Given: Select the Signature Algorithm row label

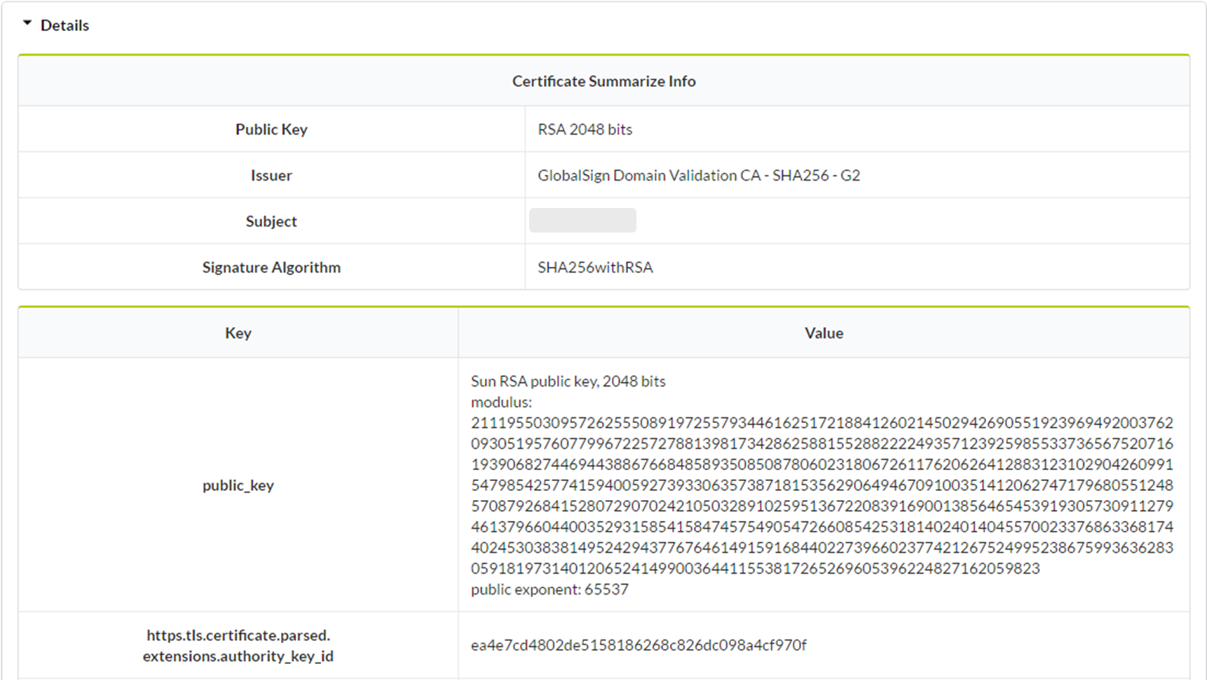Looking at the screenshot, I should pos(271,268).
